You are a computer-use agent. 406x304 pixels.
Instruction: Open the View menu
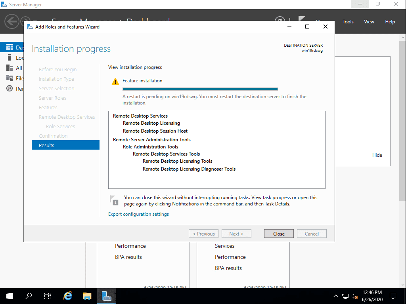click(x=369, y=22)
